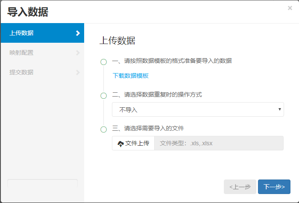Click the 下一步> button
Viewport: 299px width, 203px height.
click(x=274, y=187)
